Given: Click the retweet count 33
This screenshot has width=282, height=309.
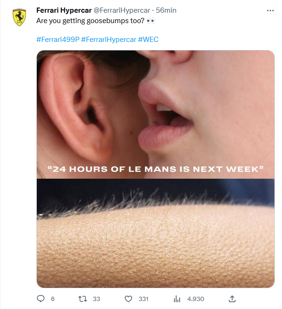Looking at the screenshot, I should [96, 299].
